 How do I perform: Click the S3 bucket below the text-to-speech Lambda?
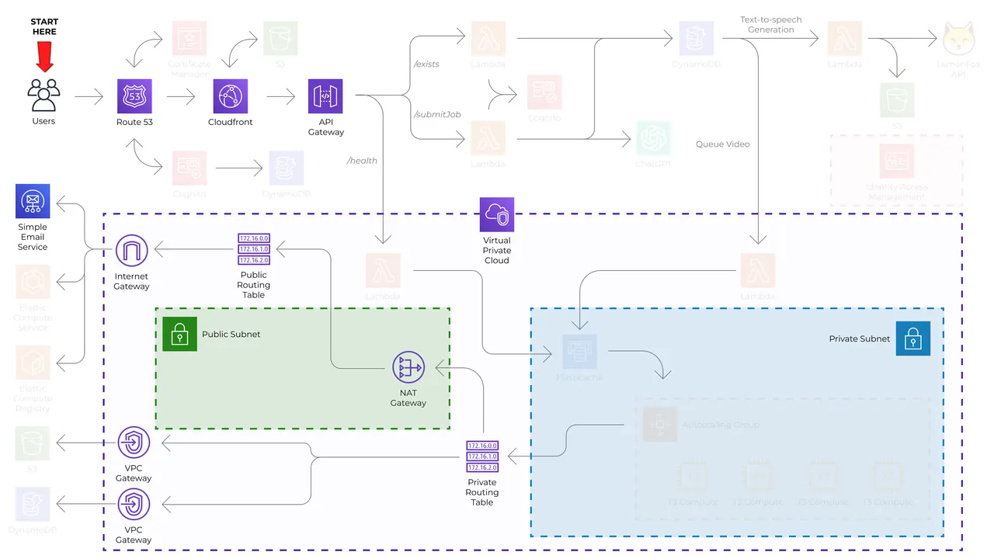[897, 100]
